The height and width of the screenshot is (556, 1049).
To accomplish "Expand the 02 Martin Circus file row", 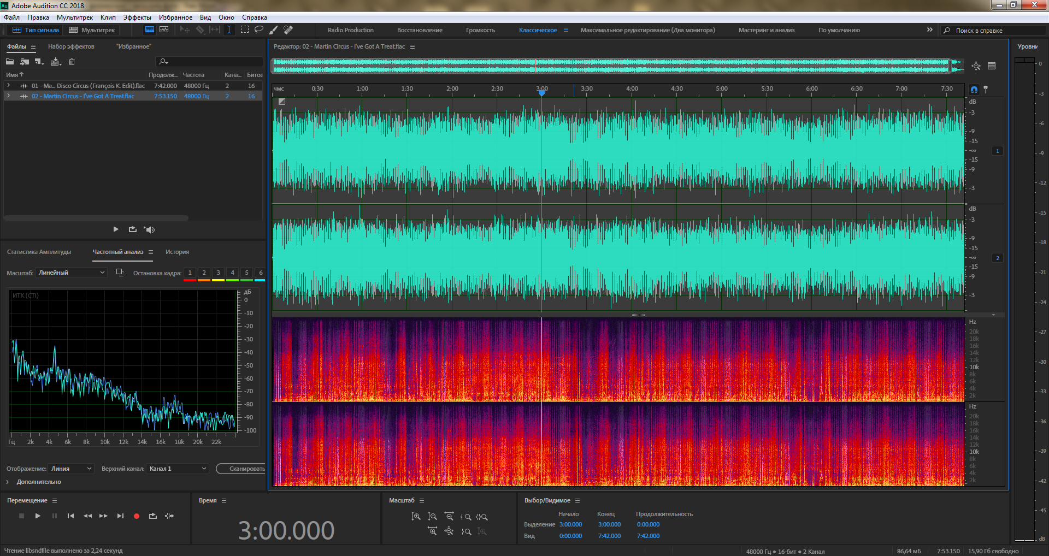I will [x=8, y=96].
